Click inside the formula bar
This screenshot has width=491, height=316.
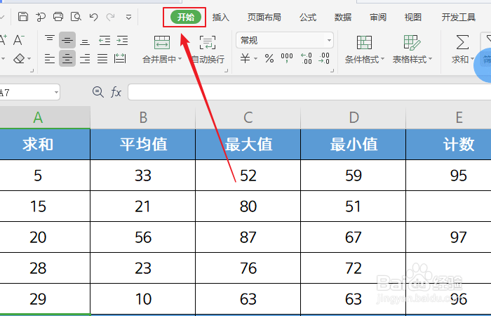309,92
